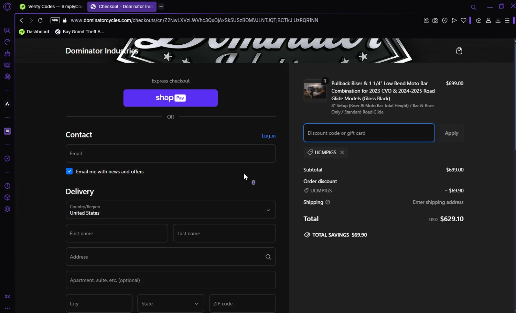Focus Apartment, suite, etc. field
The height and width of the screenshot is (313, 516).
coord(171,280)
